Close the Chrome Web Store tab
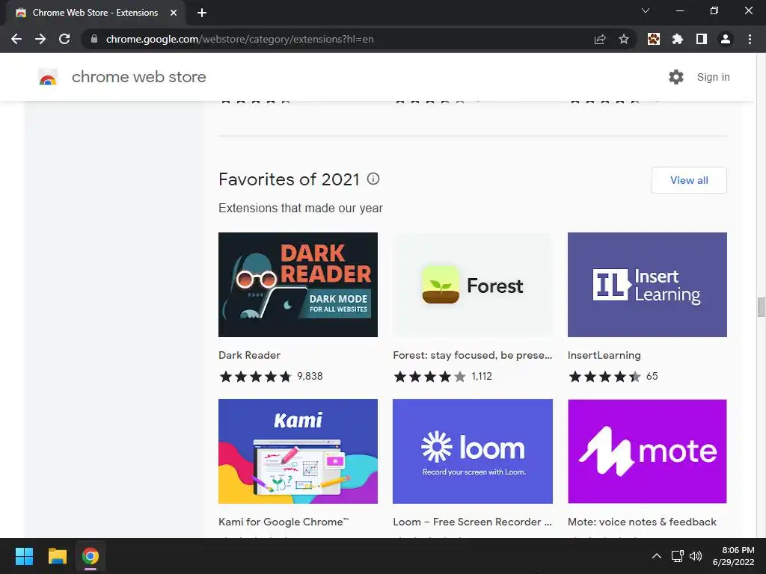This screenshot has height=574, width=766. (x=174, y=13)
